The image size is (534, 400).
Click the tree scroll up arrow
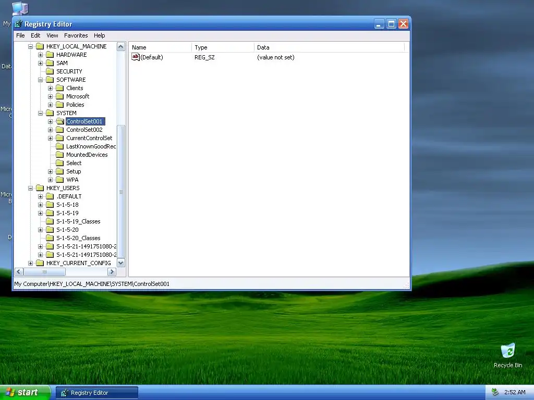click(121, 46)
